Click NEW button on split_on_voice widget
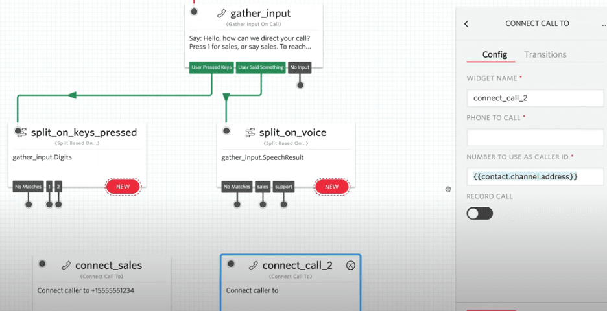Screen dimensions: 607x311 click(x=331, y=187)
